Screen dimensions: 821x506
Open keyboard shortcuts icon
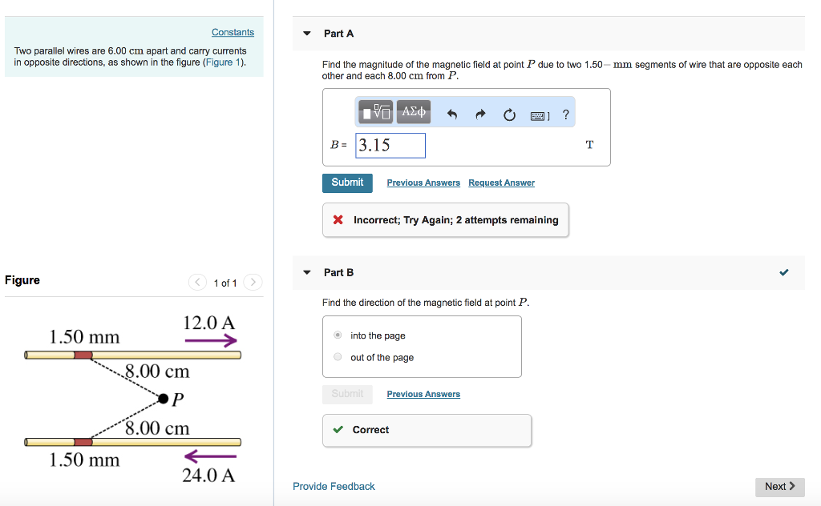tap(540, 115)
